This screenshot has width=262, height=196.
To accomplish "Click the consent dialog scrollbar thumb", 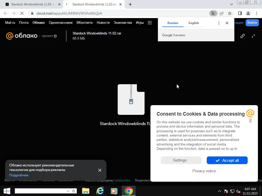I will tap(250, 120).
